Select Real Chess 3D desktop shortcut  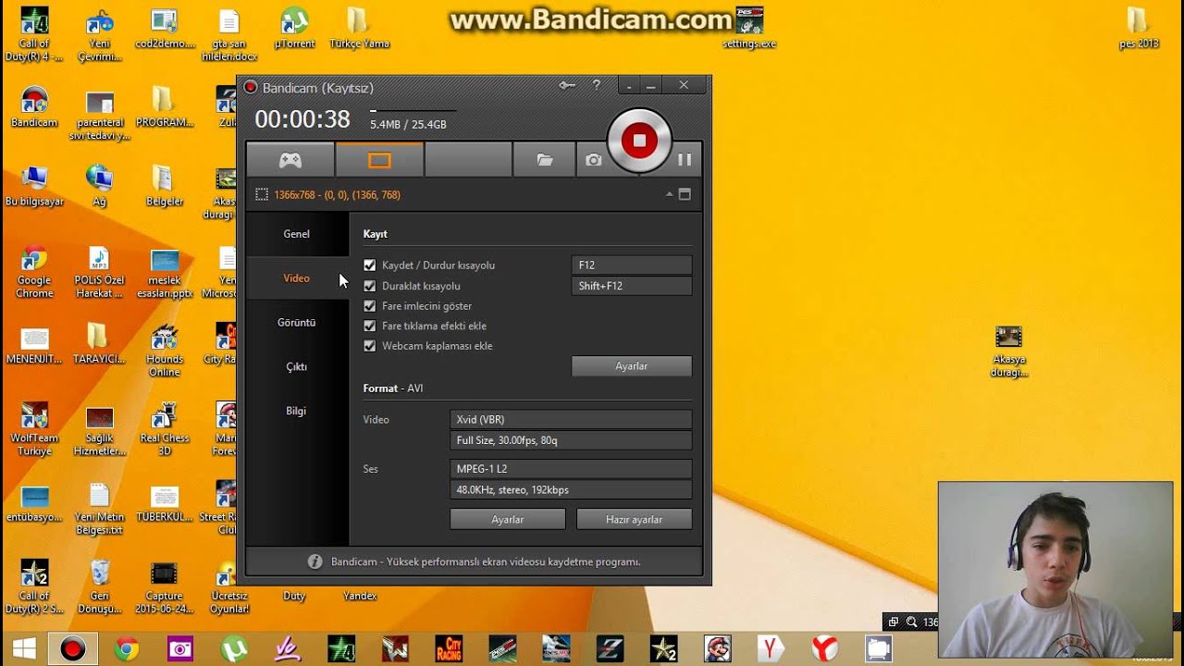(165, 430)
